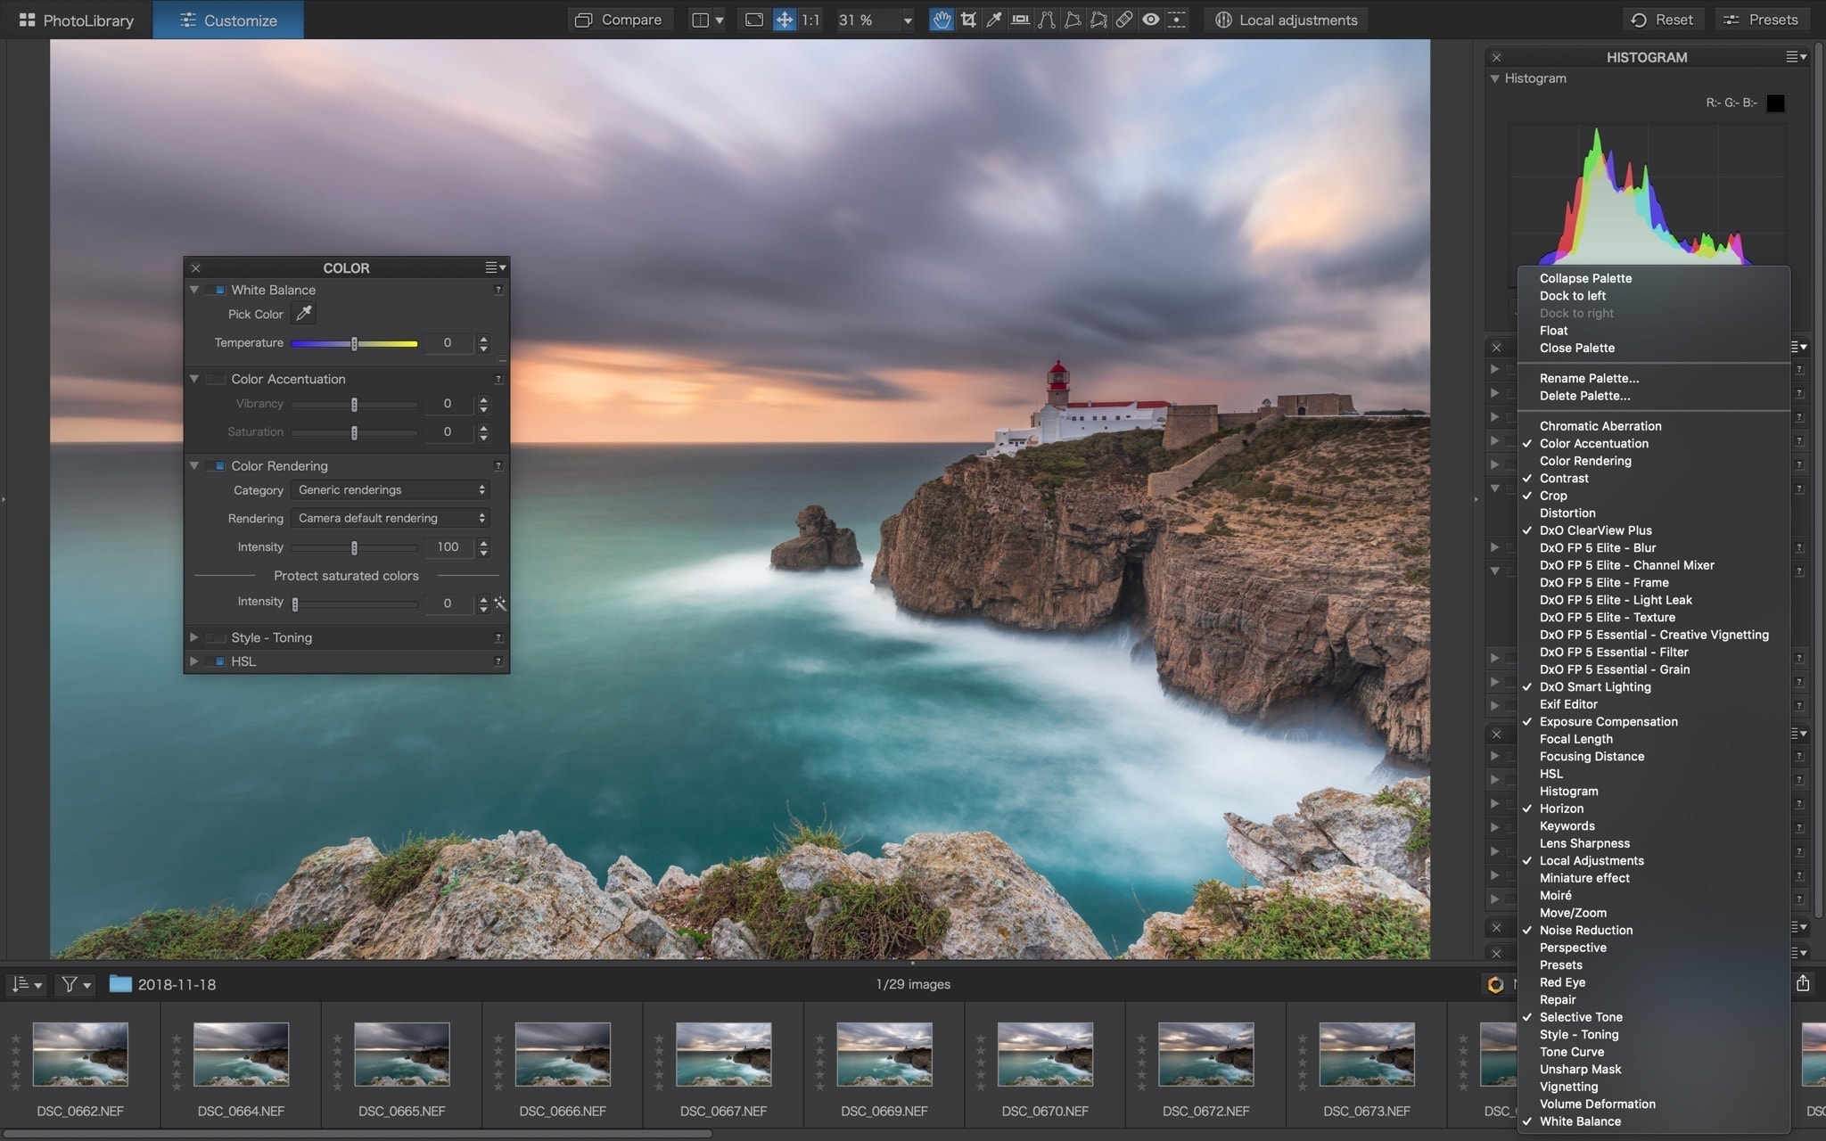Select the Repair bandage tool

(1124, 20)
